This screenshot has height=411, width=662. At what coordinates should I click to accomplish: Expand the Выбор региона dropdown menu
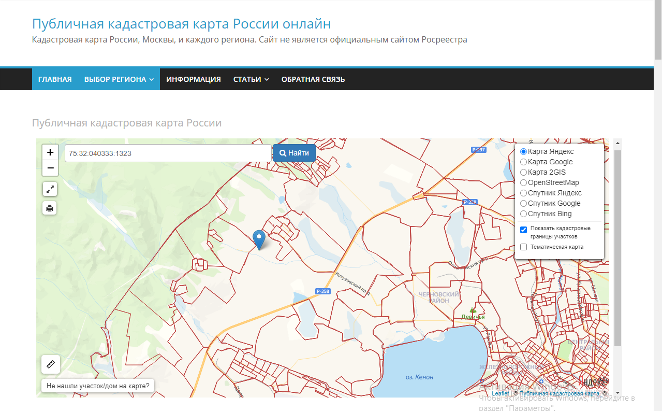tap(119, 79)
